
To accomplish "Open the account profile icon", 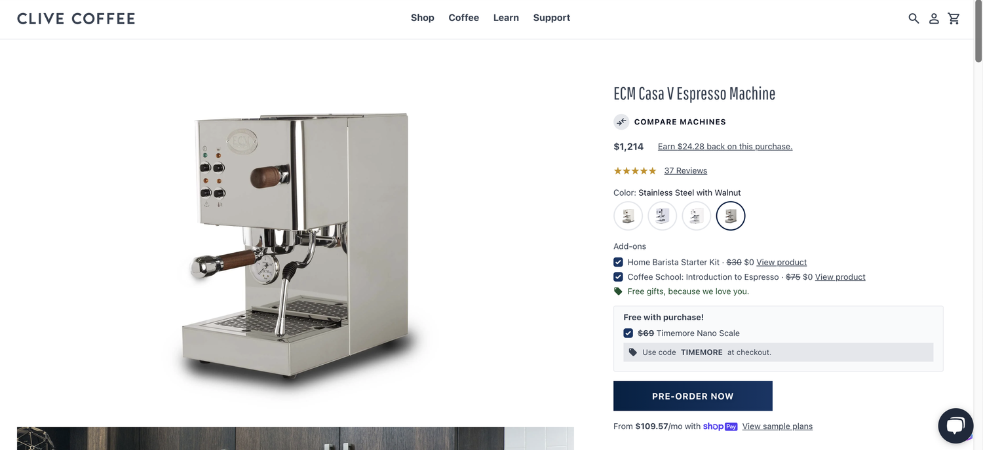I will coord(934,18).
